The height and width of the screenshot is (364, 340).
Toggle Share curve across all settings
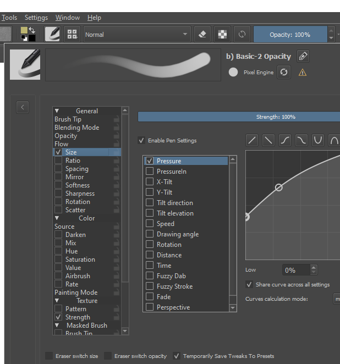coord(249,285)
